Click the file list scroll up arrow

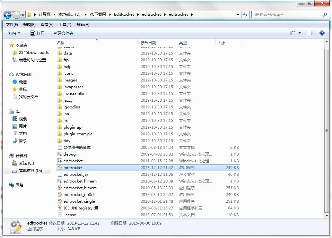[327, 42]
